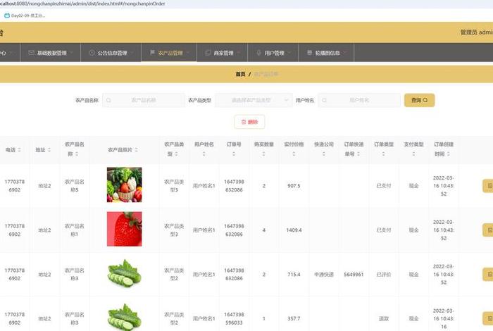Image resolution: width=493 pixels, height=331 pixels.
Task: Open the 管理员 admin account label
Action: (476, 32)
